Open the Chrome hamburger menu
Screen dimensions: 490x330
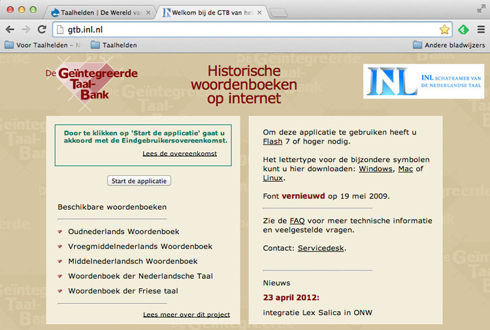(x=481, y=29)
